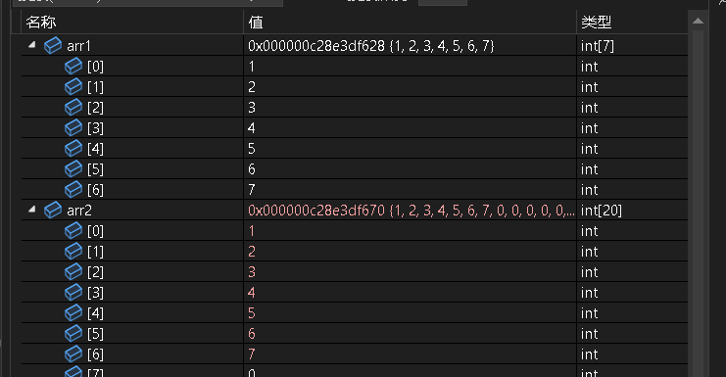Collapse the arr2 array node
Image resolution: width=726 pixels, height=377 pixels.
[x=31, y=210]
